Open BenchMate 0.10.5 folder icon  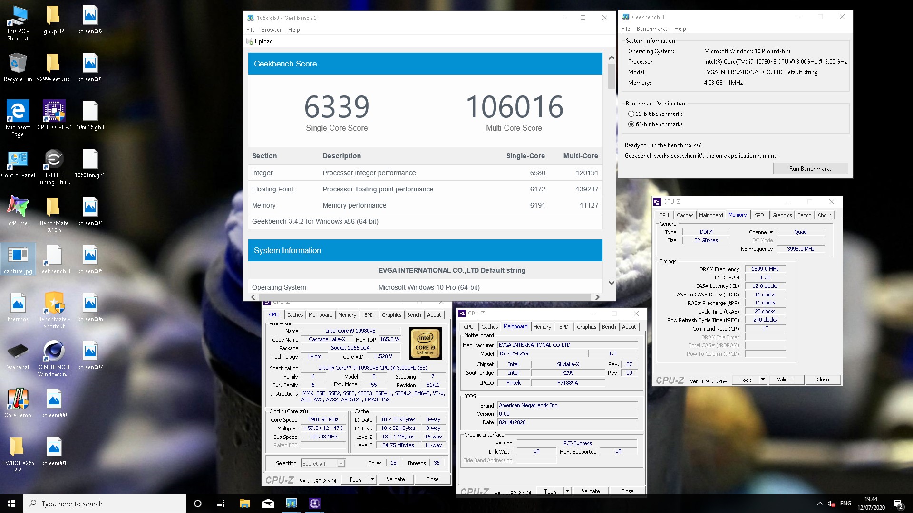(54, 215)
